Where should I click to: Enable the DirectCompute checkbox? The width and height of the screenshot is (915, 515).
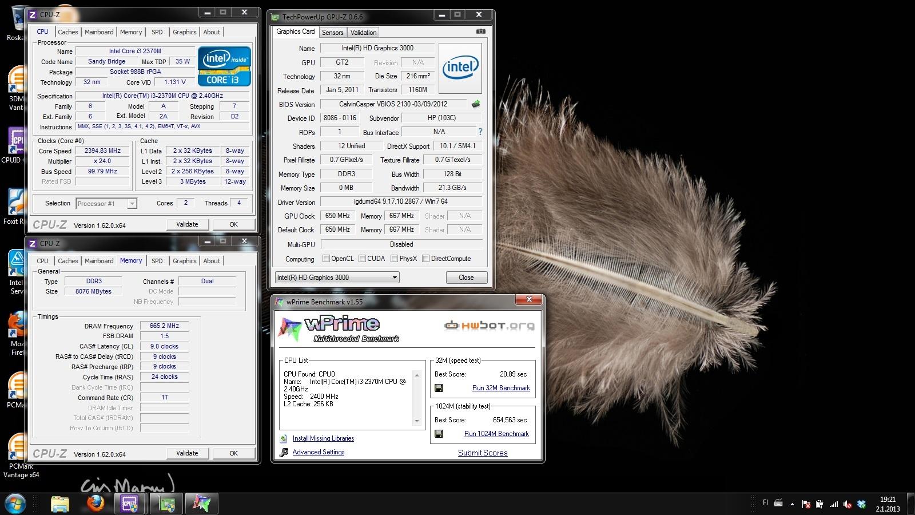point(425,259)
